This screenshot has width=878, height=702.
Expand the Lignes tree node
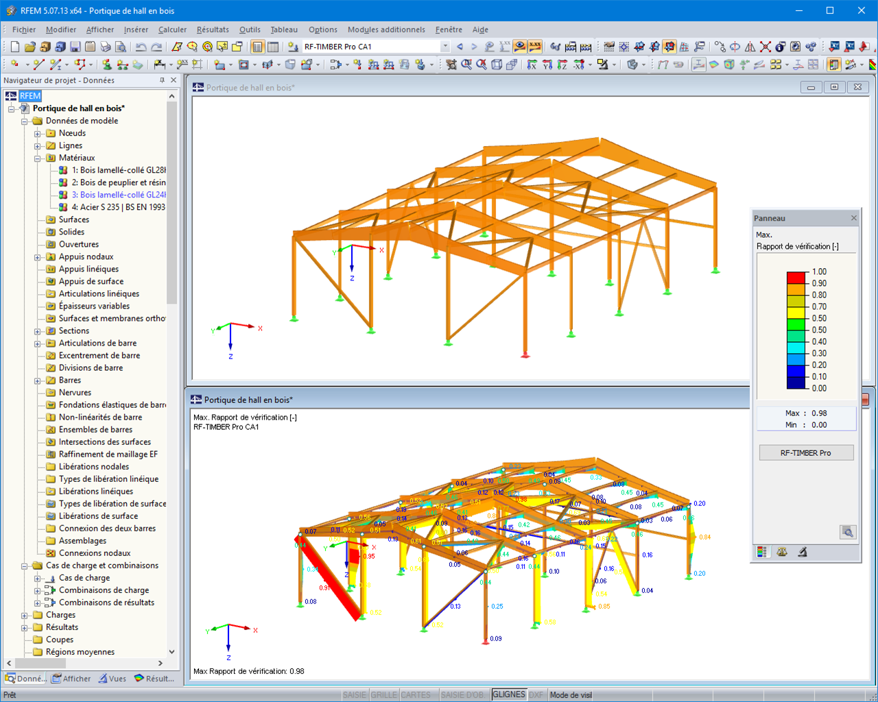38,146
